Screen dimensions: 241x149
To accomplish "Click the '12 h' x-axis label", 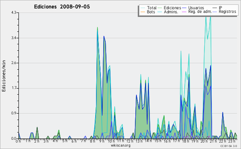I will point(130,141).
